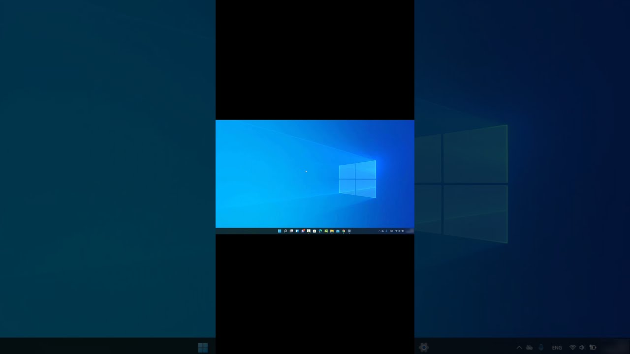Click the microphone tray icon
Screen dimensions: 630x354
pyautogui.click(x=386, y=231)
